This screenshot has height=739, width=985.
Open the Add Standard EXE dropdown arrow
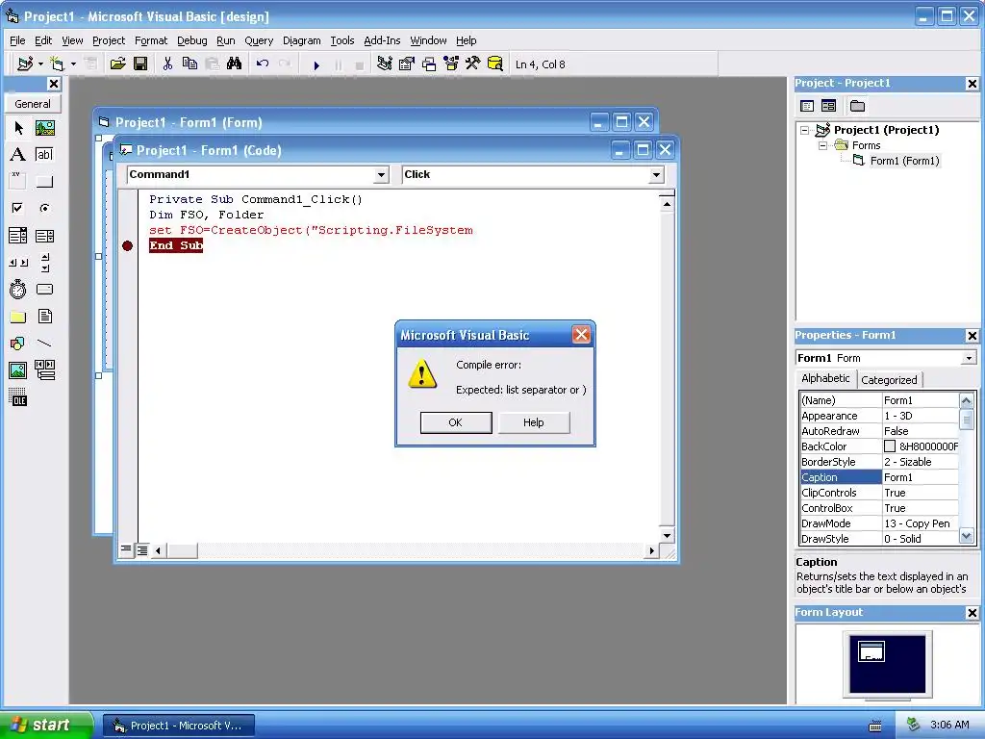click(40, 64)
